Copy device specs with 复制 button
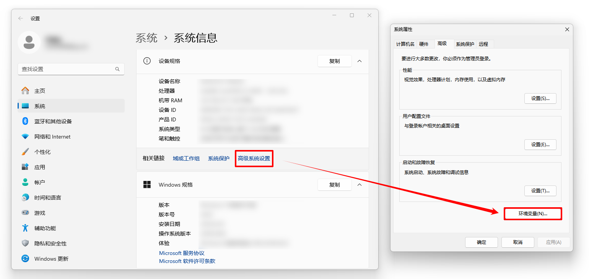589x279 pixels. tap(335, 61)
